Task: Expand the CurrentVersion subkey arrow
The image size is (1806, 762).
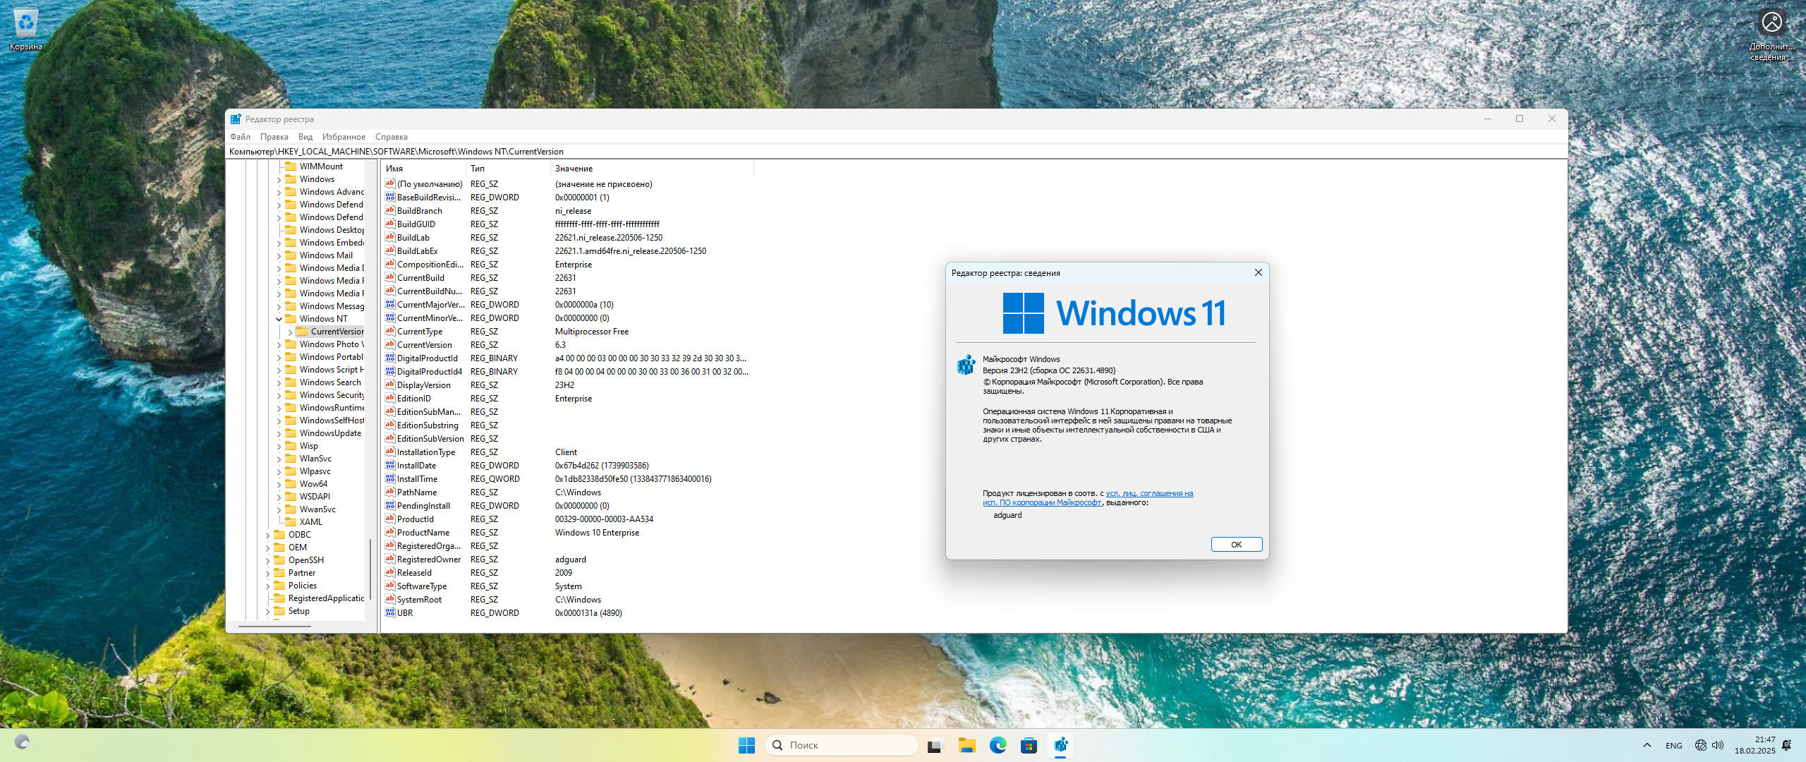Action: coord(290,332)
